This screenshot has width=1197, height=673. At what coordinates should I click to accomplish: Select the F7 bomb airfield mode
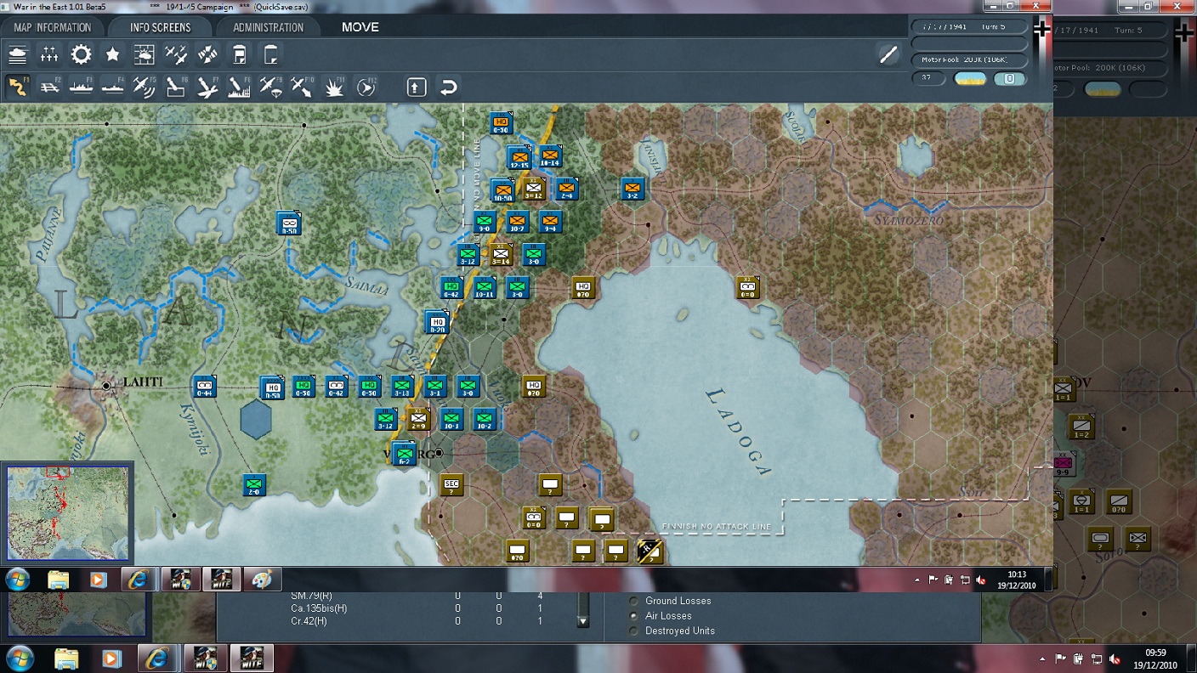click(x=207, y=87)
